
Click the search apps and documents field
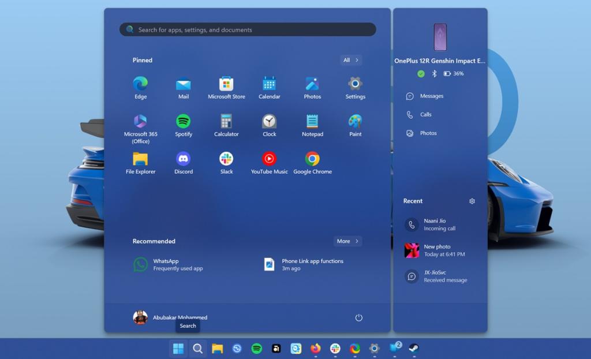(x=246, y=29)
